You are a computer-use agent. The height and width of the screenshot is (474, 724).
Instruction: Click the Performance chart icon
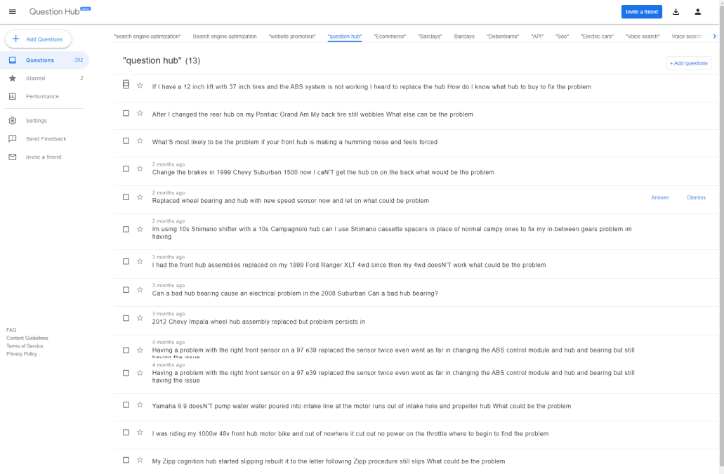point(13,96)
